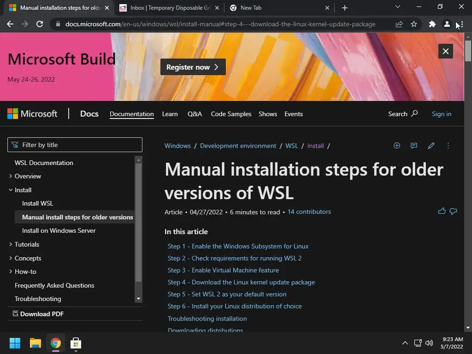Image resolution: width=472 pixels, height=354 pixels.
Task: Open the Development environment breadcrumb
Action: pos(238,146)
